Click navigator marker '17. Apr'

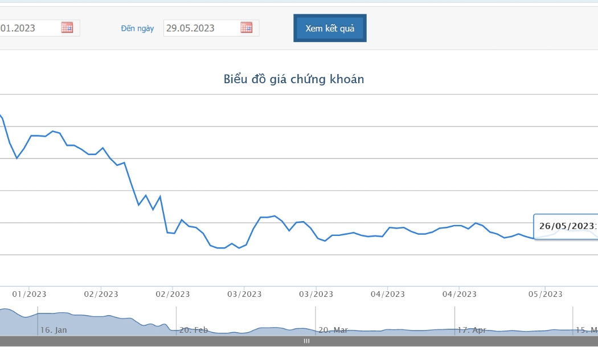click(x=472, y=330)
